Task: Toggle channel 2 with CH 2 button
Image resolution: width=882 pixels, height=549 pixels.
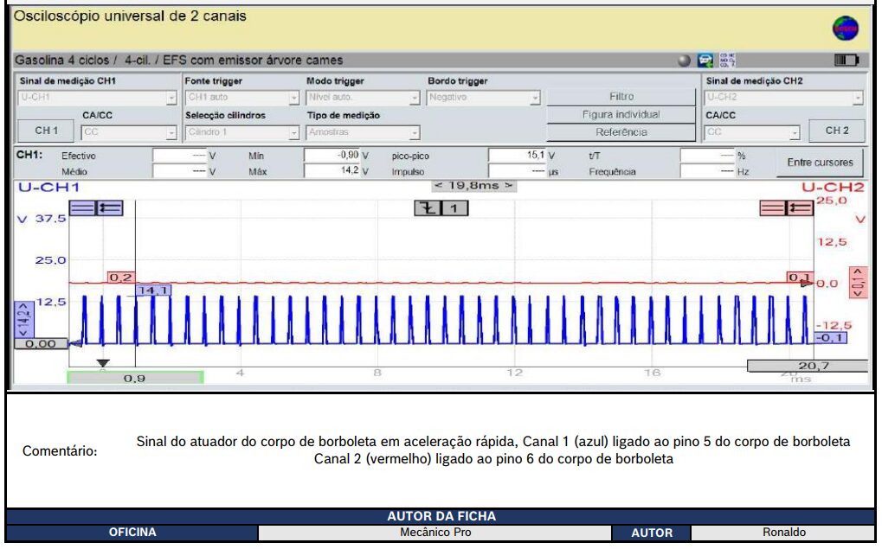Action: [x=836, y=131]
